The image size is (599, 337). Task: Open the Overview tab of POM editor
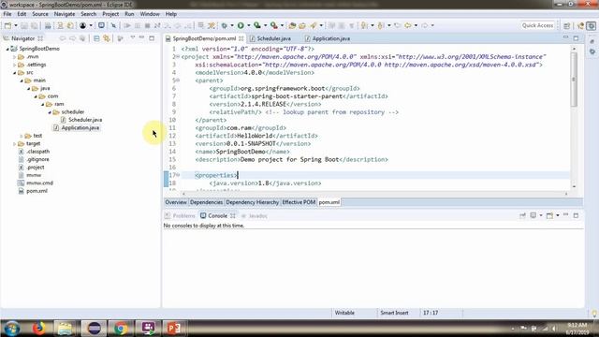click(x=176, y=202)
